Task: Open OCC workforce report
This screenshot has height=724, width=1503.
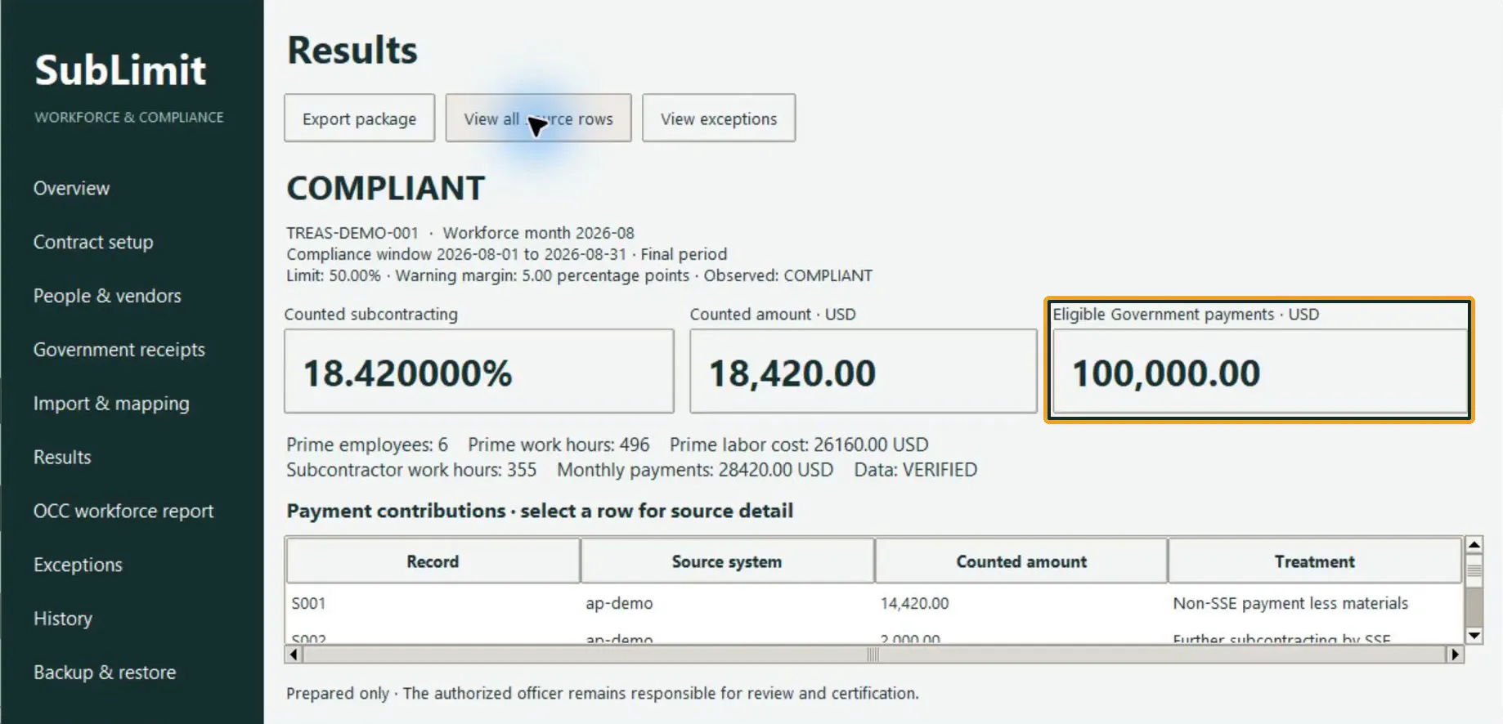Action: click(x=123, y=512)
